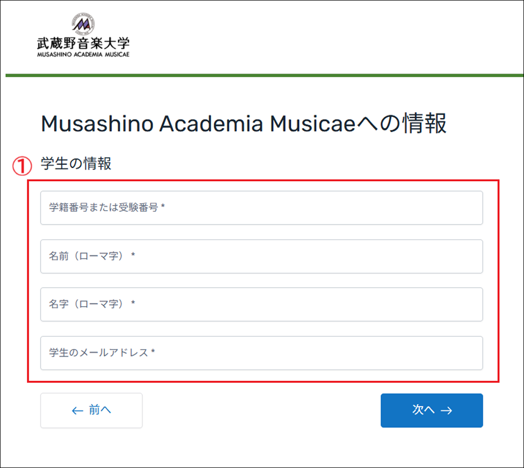Activate the 名字（ローマ字） text field
The image size is (524, 468).
(x=261, y=305)
